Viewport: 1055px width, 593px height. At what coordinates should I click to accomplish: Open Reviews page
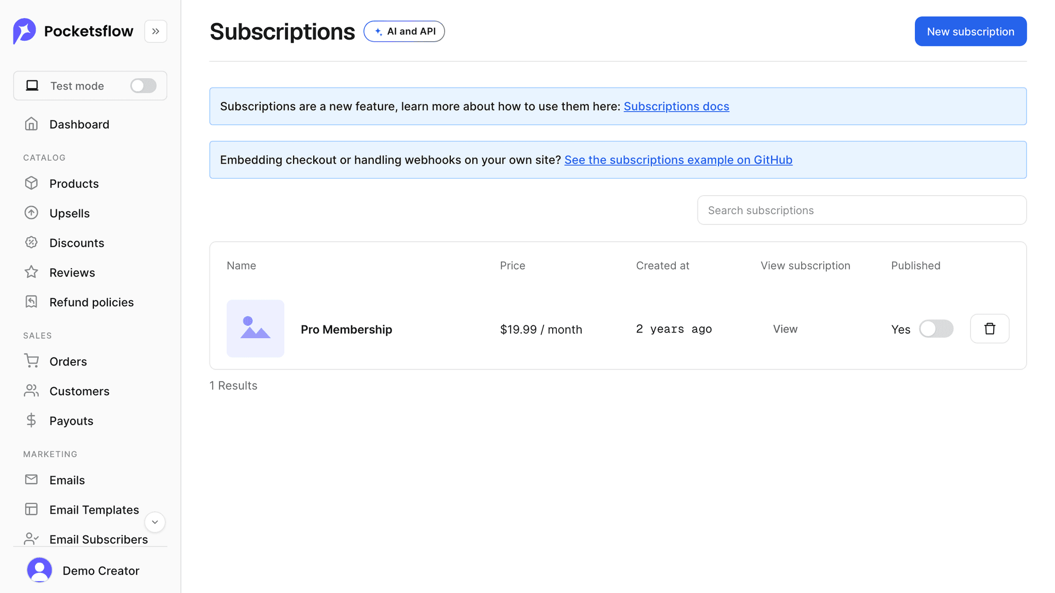coord(72,273)
